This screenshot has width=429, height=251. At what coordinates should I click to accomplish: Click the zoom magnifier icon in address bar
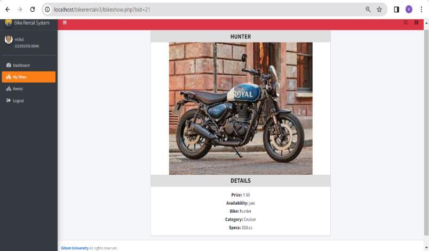(368, 10)
